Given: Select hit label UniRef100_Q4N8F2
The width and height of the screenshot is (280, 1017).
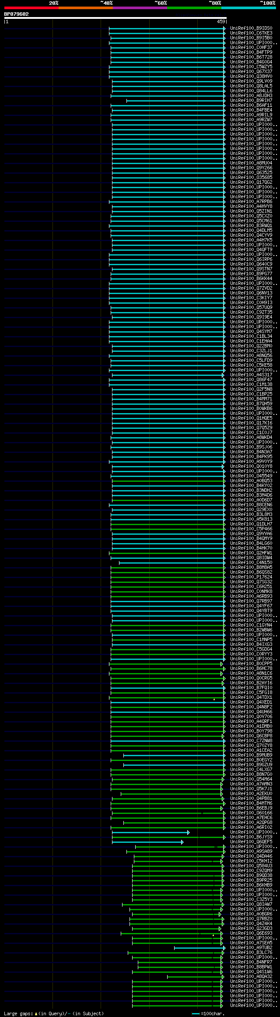Looking at the screenshot, I should coord(251,707).
